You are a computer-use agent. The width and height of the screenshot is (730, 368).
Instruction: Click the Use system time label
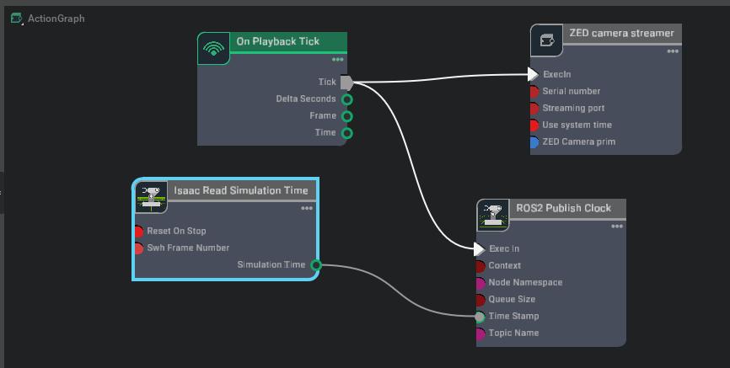(x=577, y=125)
